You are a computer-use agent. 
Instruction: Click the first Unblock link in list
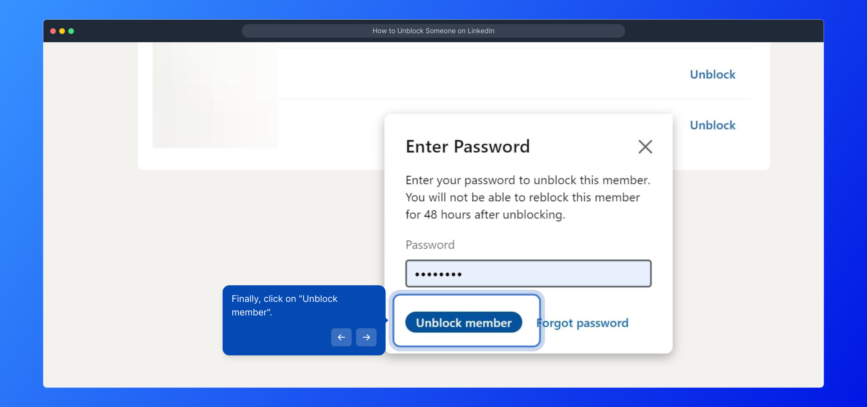(712, 75)
